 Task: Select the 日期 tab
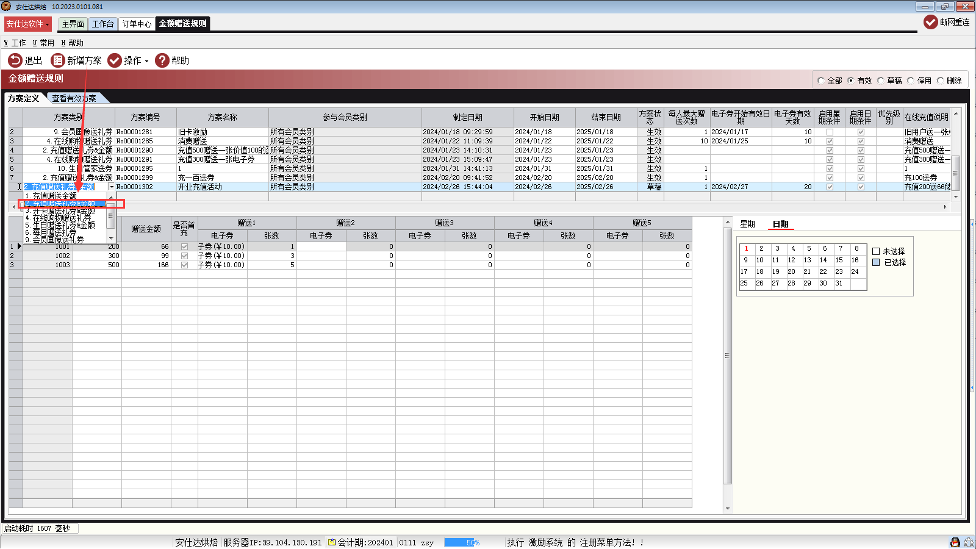click(781, 224)
